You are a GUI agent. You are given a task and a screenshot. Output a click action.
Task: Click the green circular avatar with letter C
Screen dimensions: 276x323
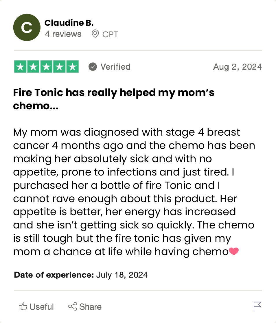[x=27, y=27]
